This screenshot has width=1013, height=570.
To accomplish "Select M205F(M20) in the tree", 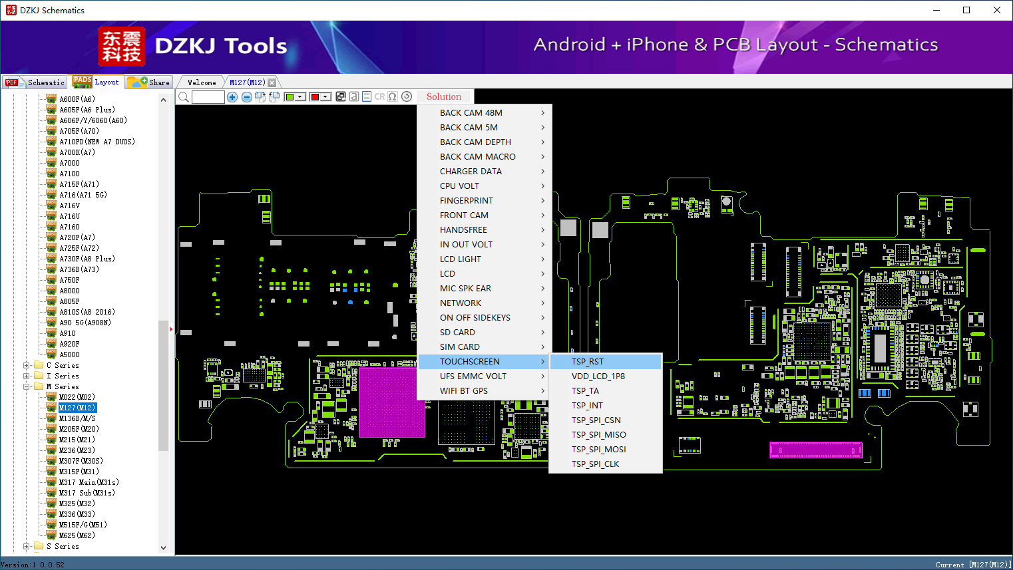I will click(79, 429).
